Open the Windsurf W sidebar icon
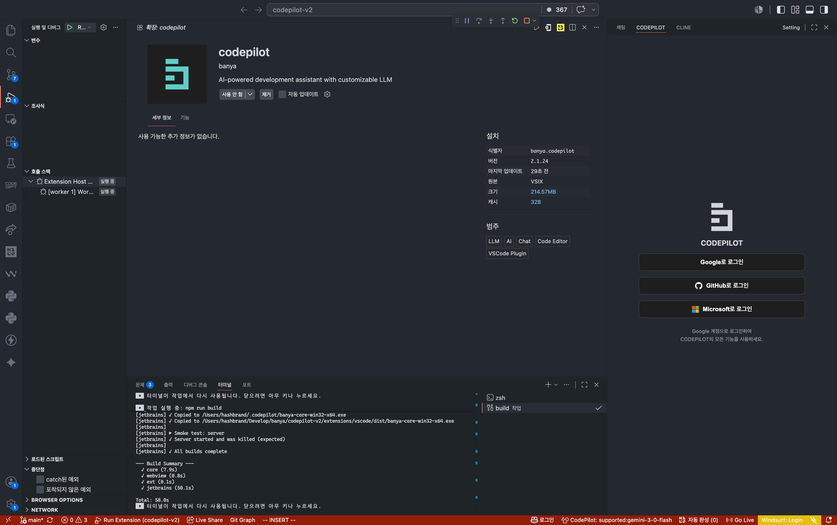837x525 pixels. click(11, 274)
